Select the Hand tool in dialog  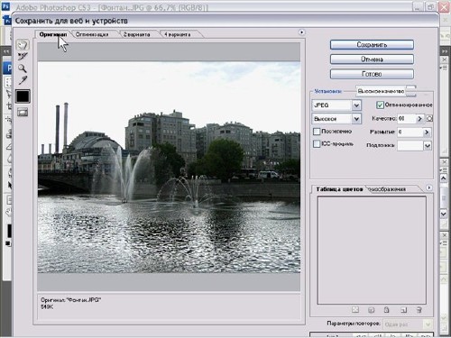(23, 45)
